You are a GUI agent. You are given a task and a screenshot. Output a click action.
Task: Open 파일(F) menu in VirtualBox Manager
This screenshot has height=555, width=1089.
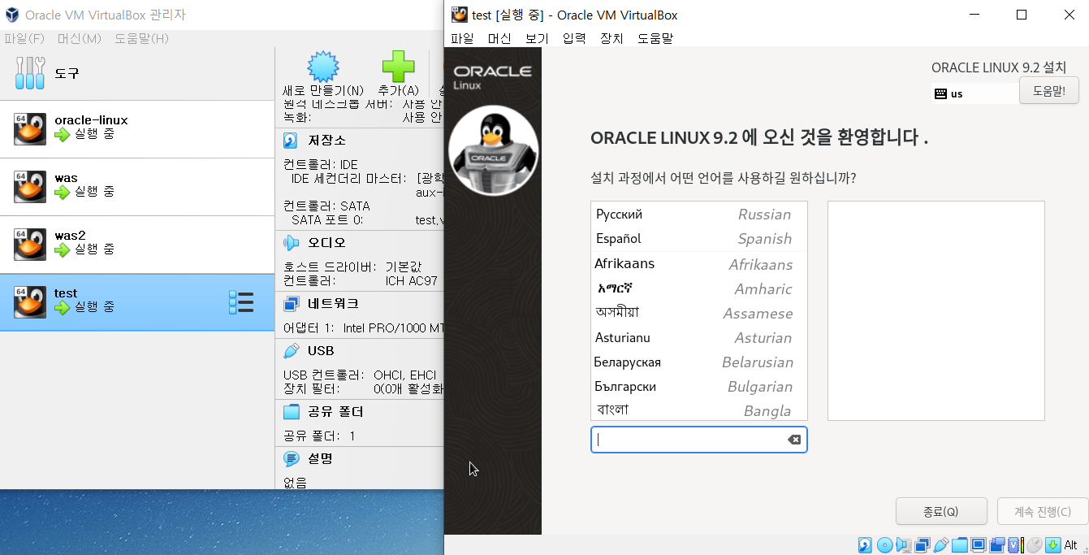[x=24, y=38]
